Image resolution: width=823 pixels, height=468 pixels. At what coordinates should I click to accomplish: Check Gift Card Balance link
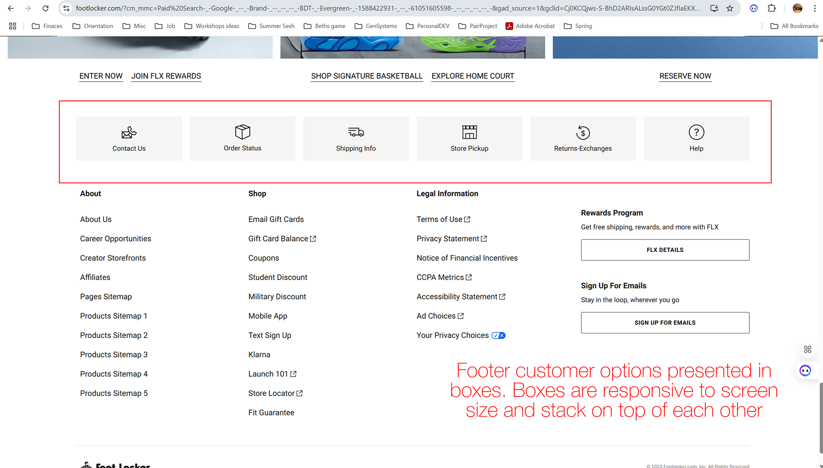tap(282, 238)
